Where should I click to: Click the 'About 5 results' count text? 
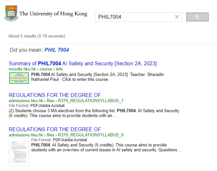(x=37, y=36)
